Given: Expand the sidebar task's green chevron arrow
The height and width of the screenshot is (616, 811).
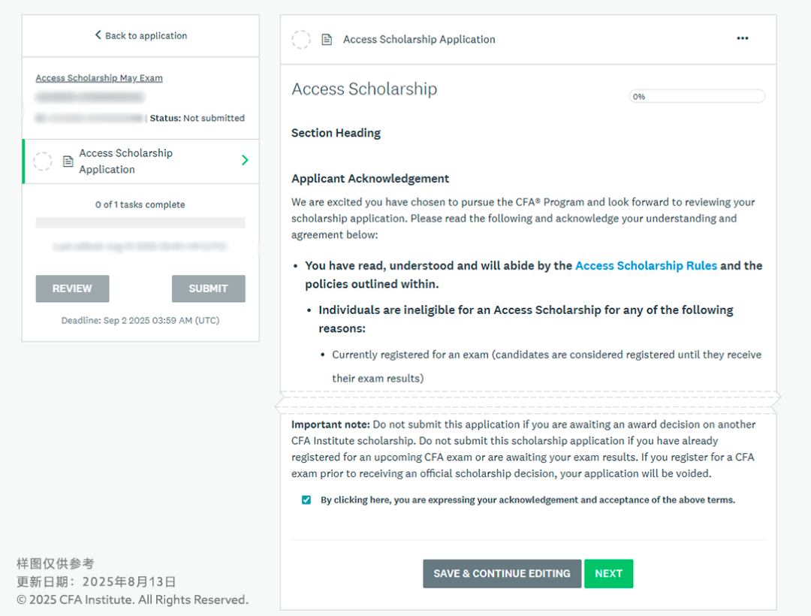Looking at the screenshot, I should click(245, 161).
